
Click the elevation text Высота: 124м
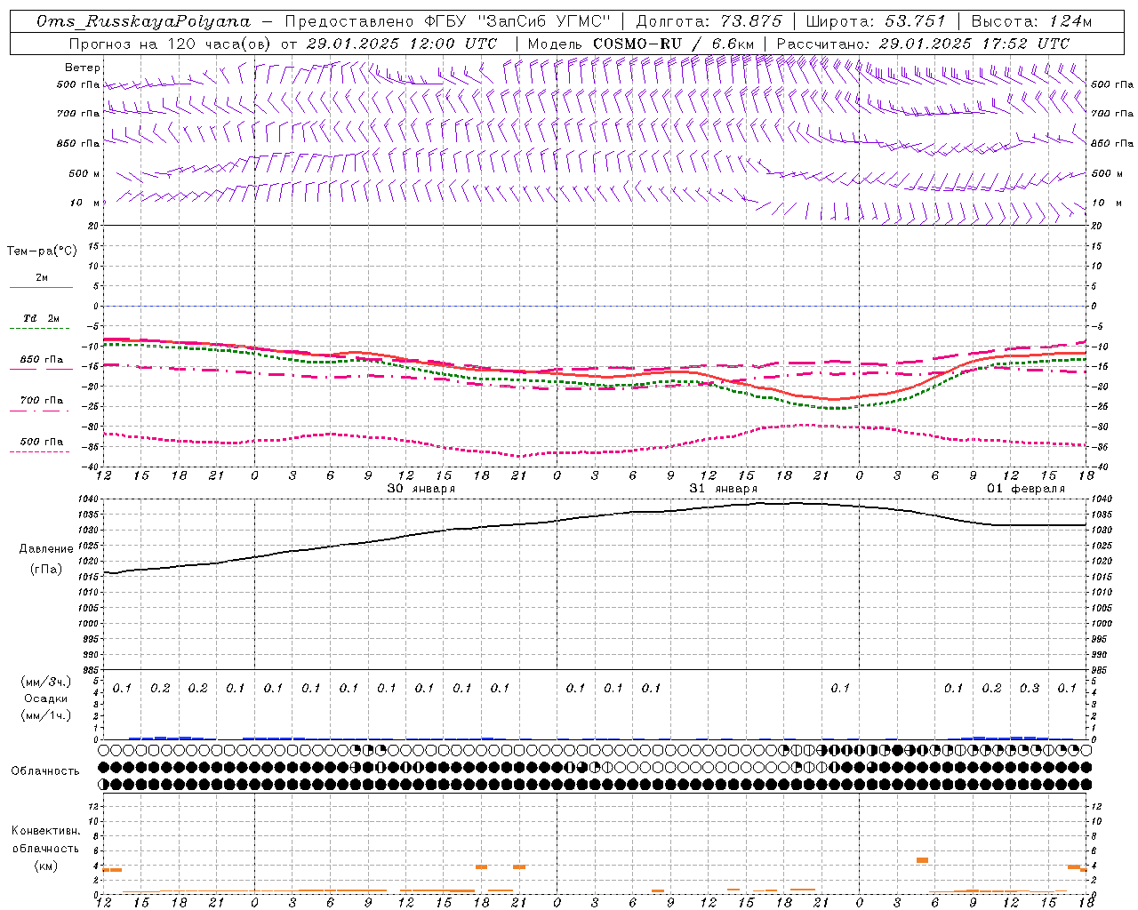(x=1031, y=21)
